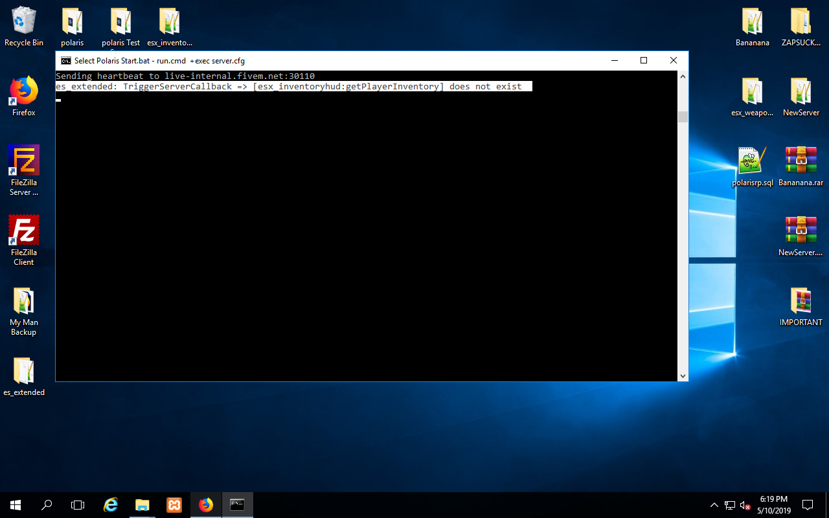Open File Explorer from the taskbar
This screenshot has width=829, height=518.
[142, 505]
